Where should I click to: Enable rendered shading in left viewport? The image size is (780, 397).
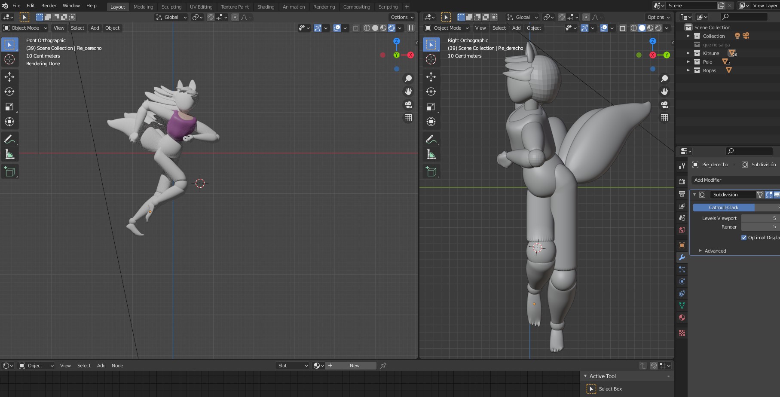tap(392, 28)
